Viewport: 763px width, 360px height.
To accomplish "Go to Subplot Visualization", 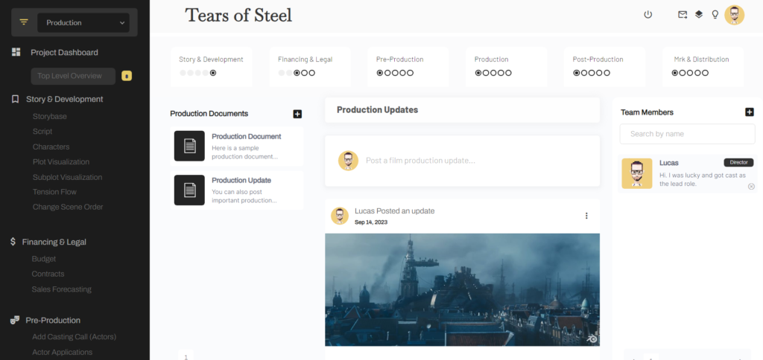I will pos(67,177).
